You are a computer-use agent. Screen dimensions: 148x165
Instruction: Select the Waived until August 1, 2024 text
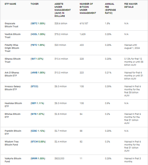pyautogui.click(x=132, y=46)
